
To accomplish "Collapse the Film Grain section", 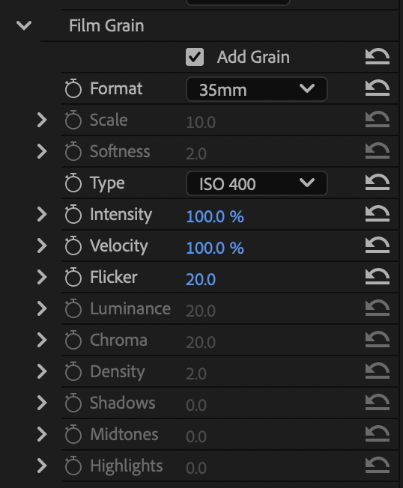I will 24,25.
